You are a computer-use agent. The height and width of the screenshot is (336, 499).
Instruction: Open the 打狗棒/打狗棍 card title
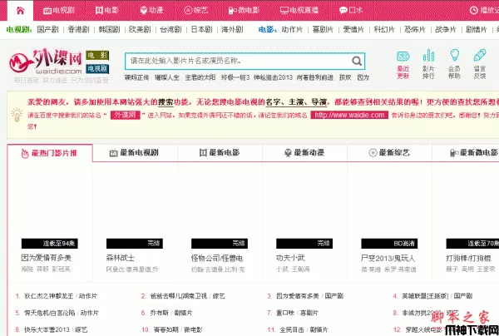(x=468, y=258)
